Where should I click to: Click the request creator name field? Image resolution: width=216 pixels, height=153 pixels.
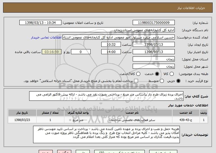pyautogui.click(x=119, y=37)
